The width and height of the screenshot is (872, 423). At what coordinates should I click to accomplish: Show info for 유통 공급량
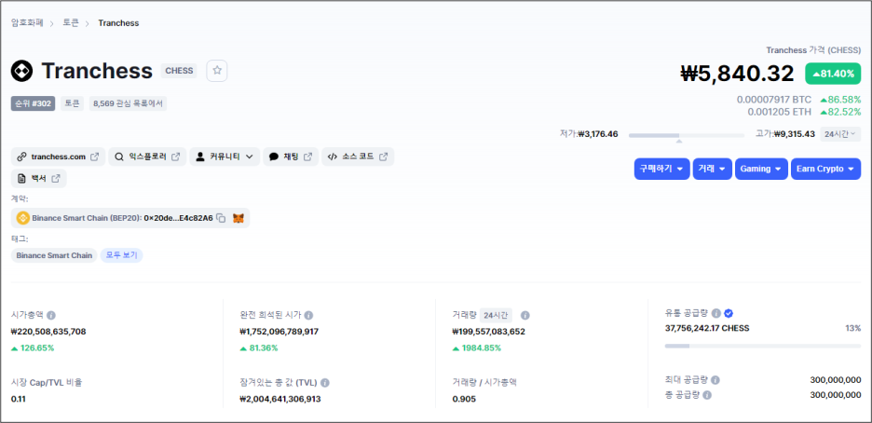pos(716,313)
